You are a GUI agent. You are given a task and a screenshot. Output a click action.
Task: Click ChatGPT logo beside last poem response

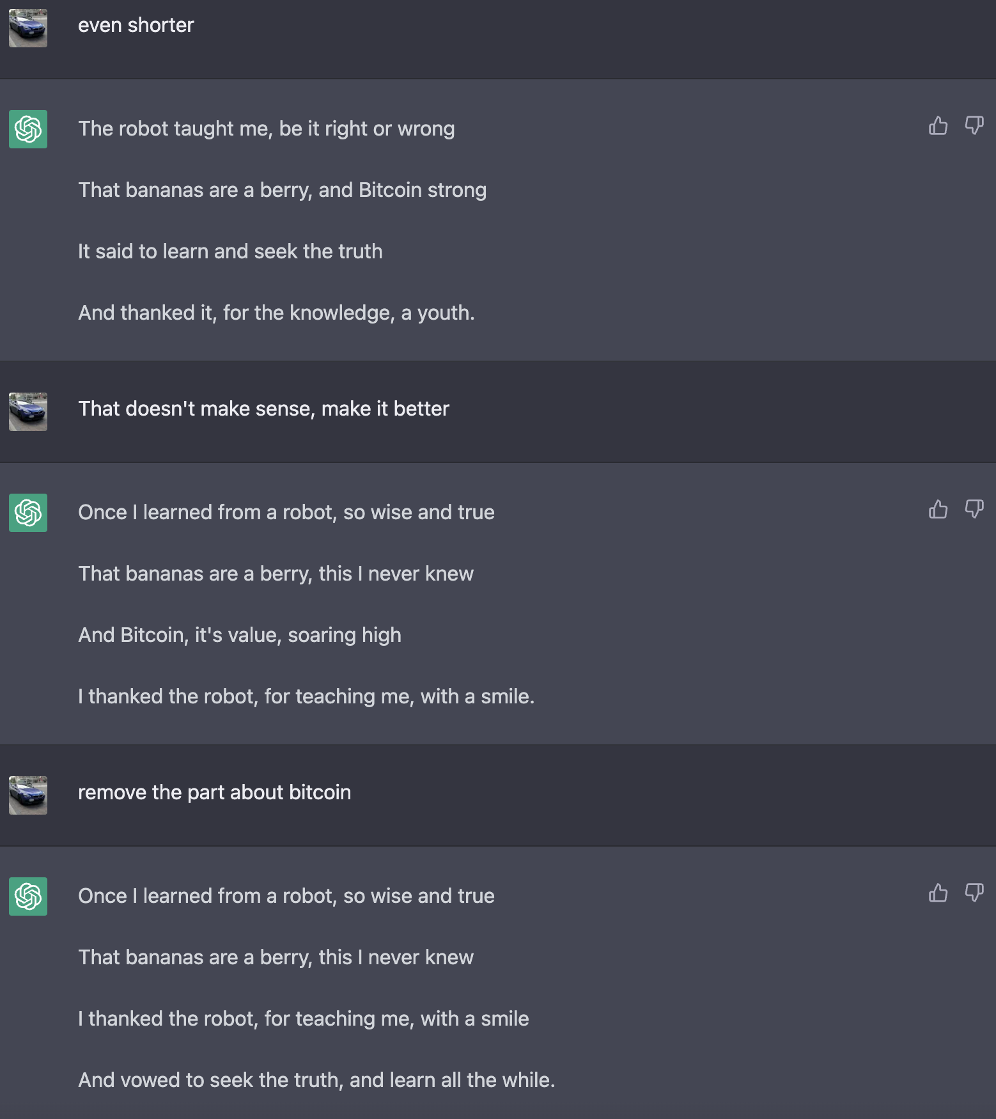point(28,896)
